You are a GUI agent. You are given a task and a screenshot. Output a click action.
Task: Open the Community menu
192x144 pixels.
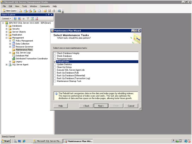point(45,6)
